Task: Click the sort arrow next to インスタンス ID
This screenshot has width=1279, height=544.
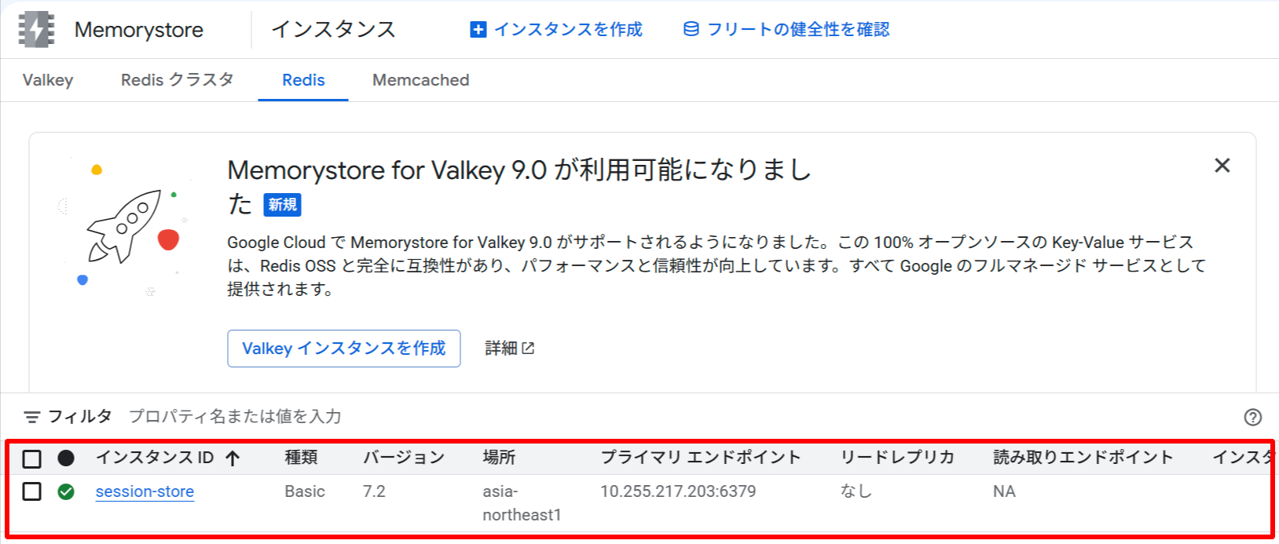Action: 232,458
